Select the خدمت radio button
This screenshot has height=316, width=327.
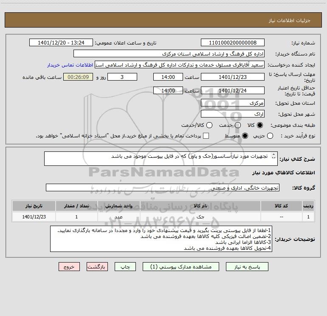[x=238, y=125]
